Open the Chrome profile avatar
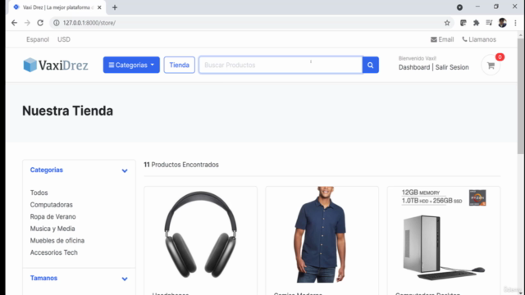The image size is (525, 295). coord(502,23)
